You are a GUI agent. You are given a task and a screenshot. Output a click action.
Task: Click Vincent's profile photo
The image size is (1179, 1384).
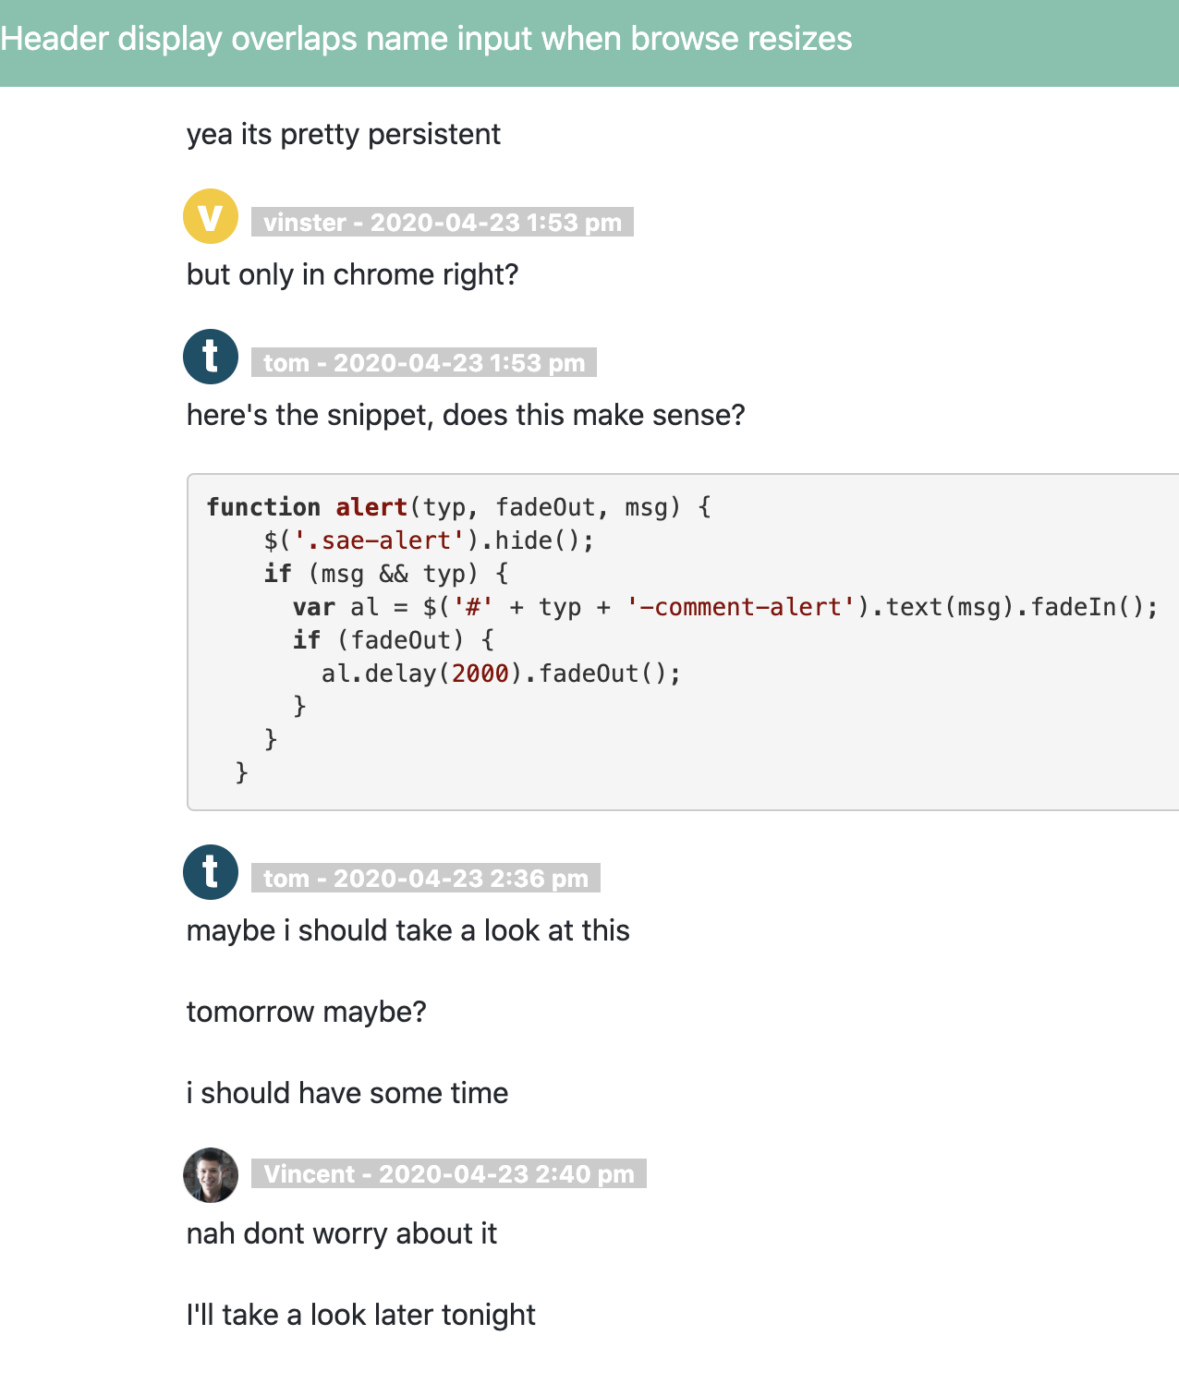(211, 1175)
